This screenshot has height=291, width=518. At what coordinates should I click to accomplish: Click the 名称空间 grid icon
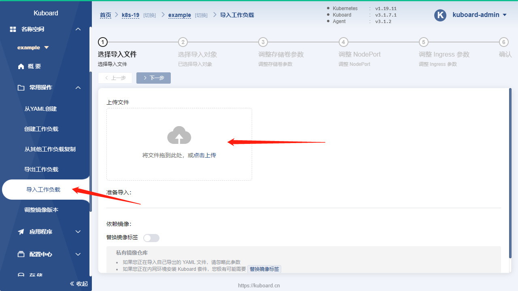[13, 29]
